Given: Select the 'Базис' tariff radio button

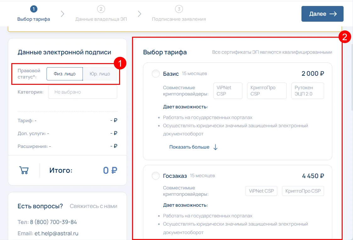Looking at the screenshot, I should 156,74.
